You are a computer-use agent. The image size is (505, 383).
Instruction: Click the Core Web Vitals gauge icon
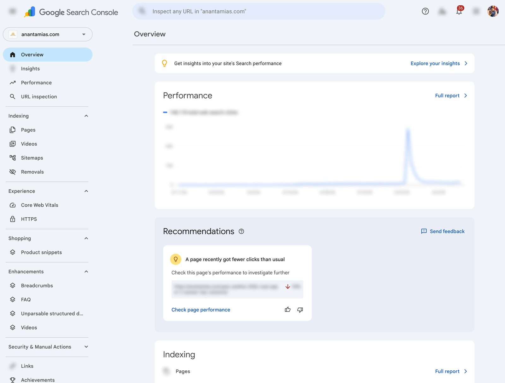pos(13,205)
